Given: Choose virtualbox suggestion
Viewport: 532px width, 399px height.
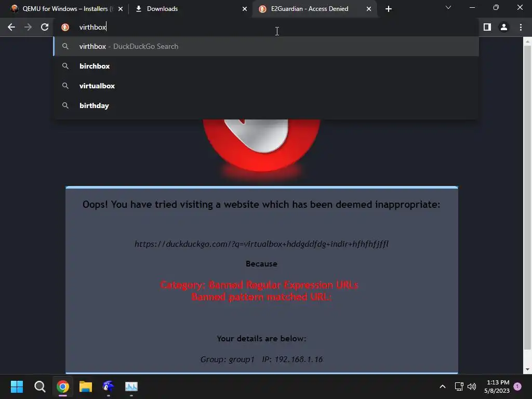Looking at the screenshot, I should pos(267,86).
